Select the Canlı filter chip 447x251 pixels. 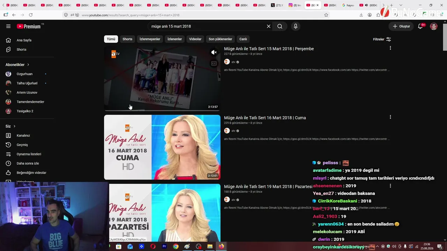243,39
